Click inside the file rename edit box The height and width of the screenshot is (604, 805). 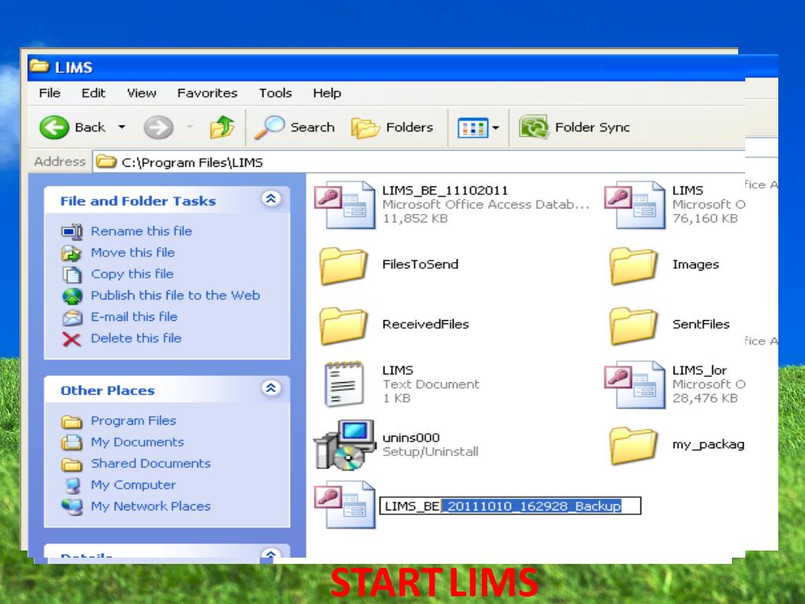[x=510, y=506]
